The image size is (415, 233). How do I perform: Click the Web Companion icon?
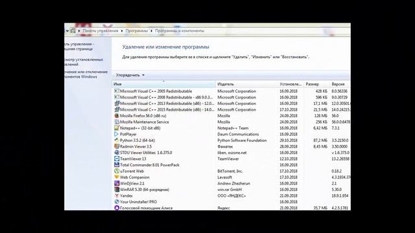(x=117, y=177)
